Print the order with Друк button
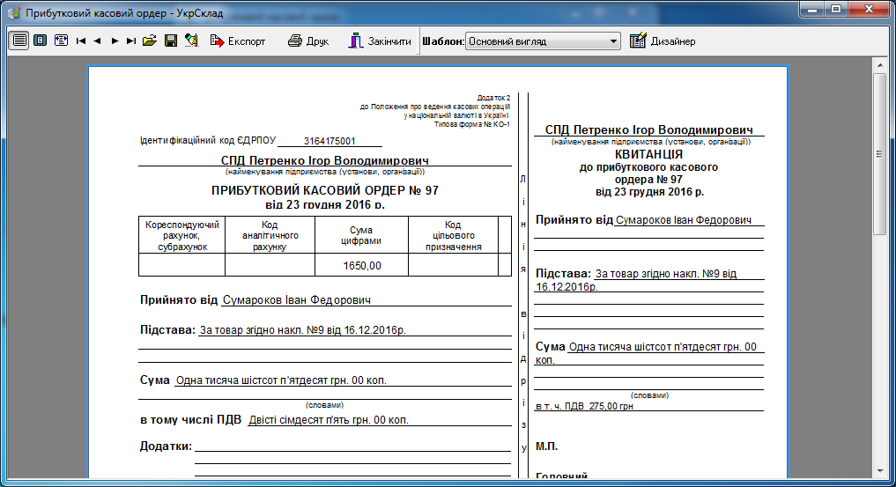 [308, 41]
